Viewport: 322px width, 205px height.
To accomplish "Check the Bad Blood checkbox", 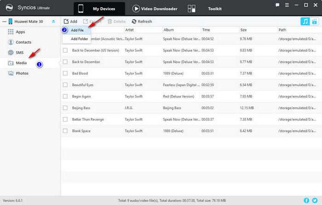I will (65, 73).
